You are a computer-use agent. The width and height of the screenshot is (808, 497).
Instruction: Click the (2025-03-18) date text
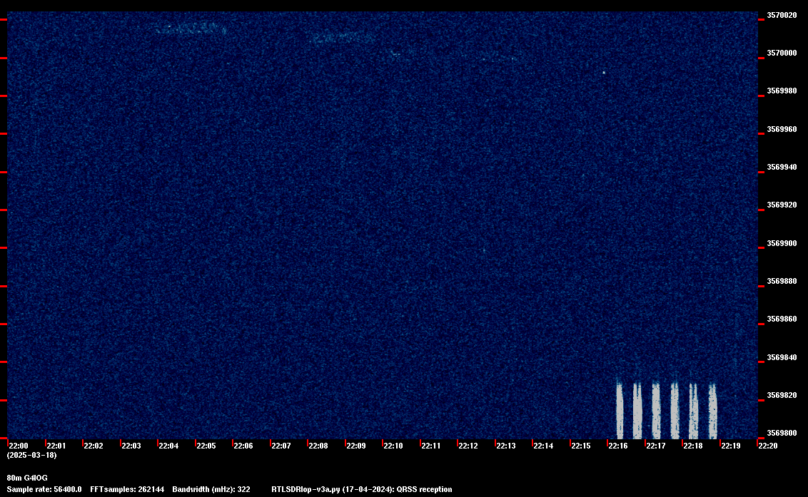[x=32, y=455]
